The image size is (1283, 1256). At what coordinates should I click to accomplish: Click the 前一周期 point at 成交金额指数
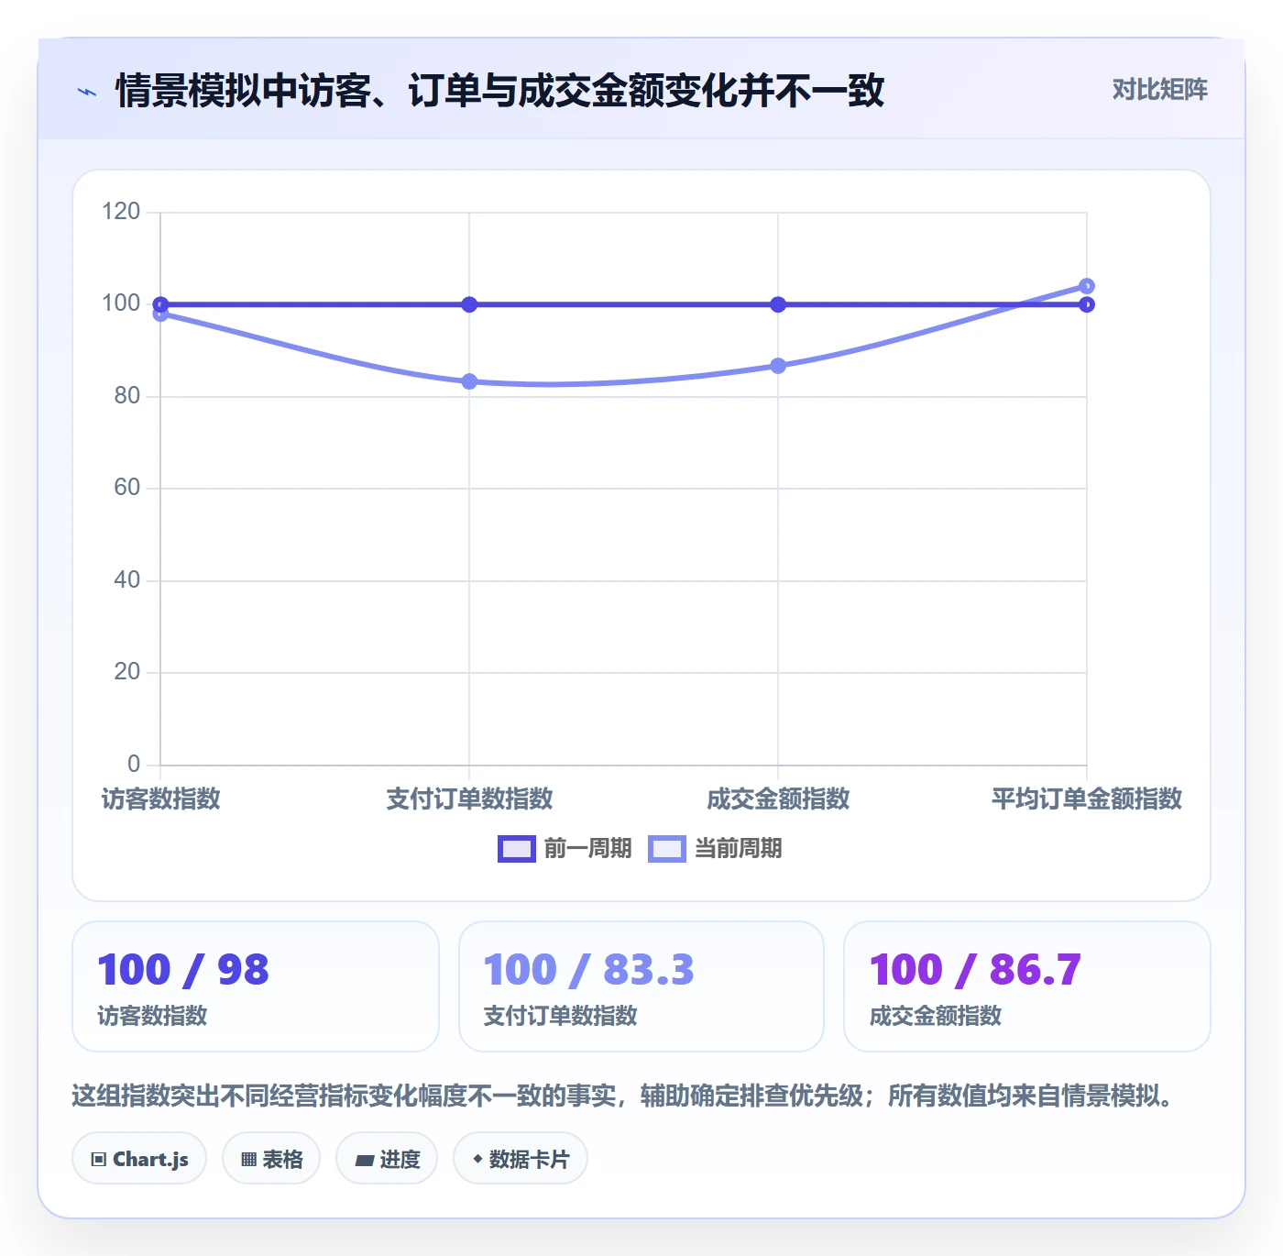point(778,304)
